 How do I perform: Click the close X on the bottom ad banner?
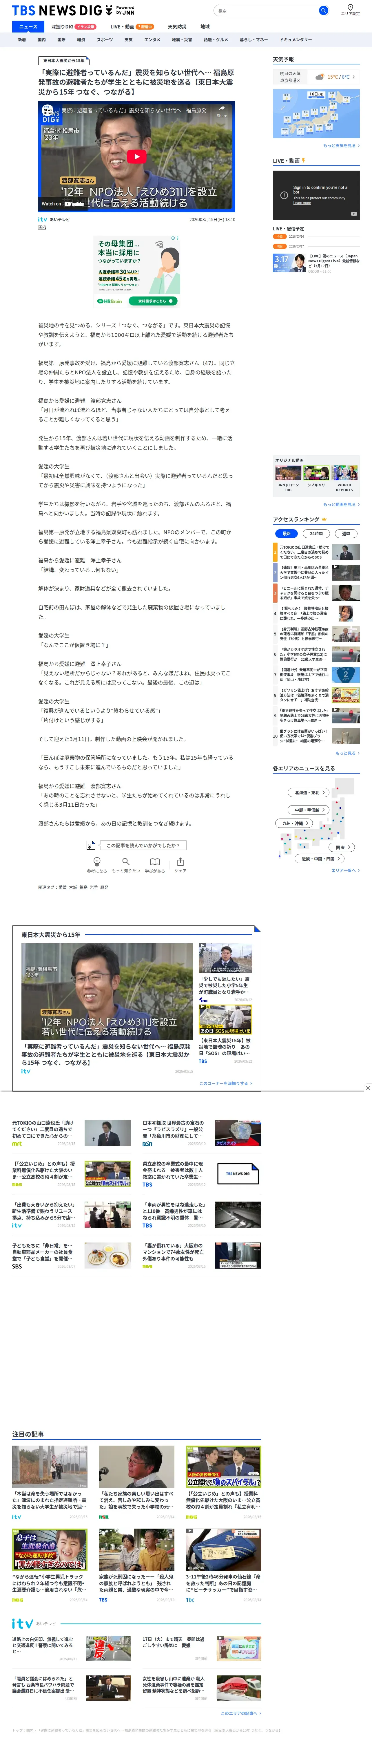click(x=367, y=1088)
